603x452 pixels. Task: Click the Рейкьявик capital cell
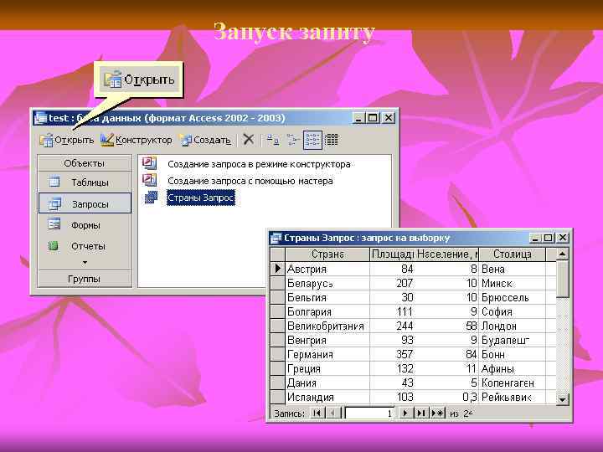tap(513, 397)
